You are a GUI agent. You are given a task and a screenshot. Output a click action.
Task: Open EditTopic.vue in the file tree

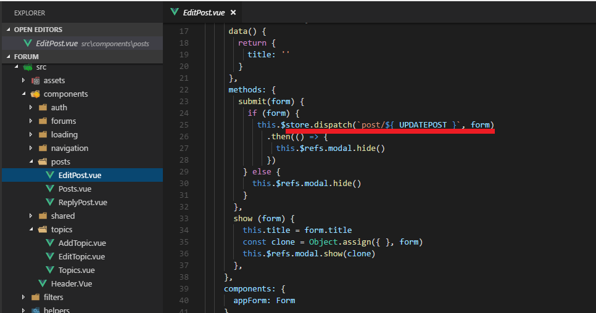click(x=81, y=256)
